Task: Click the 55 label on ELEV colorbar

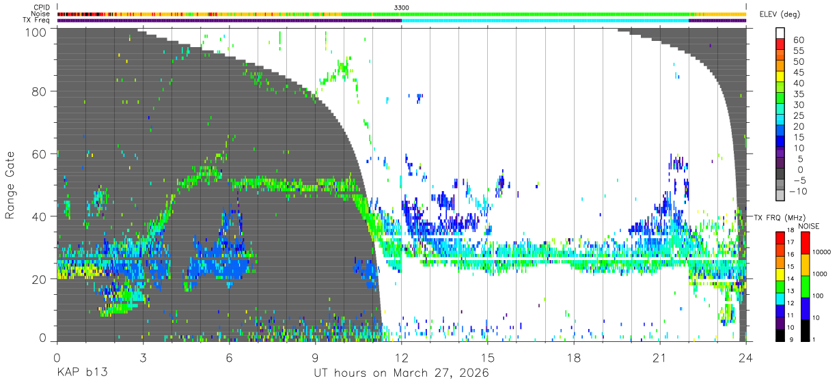Action: (x=797, y=51)
